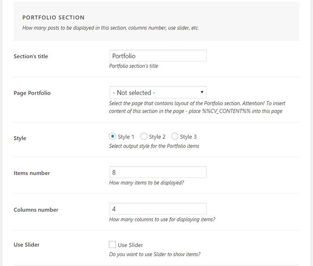Click the Columns number field showing 4

point(157,209)
